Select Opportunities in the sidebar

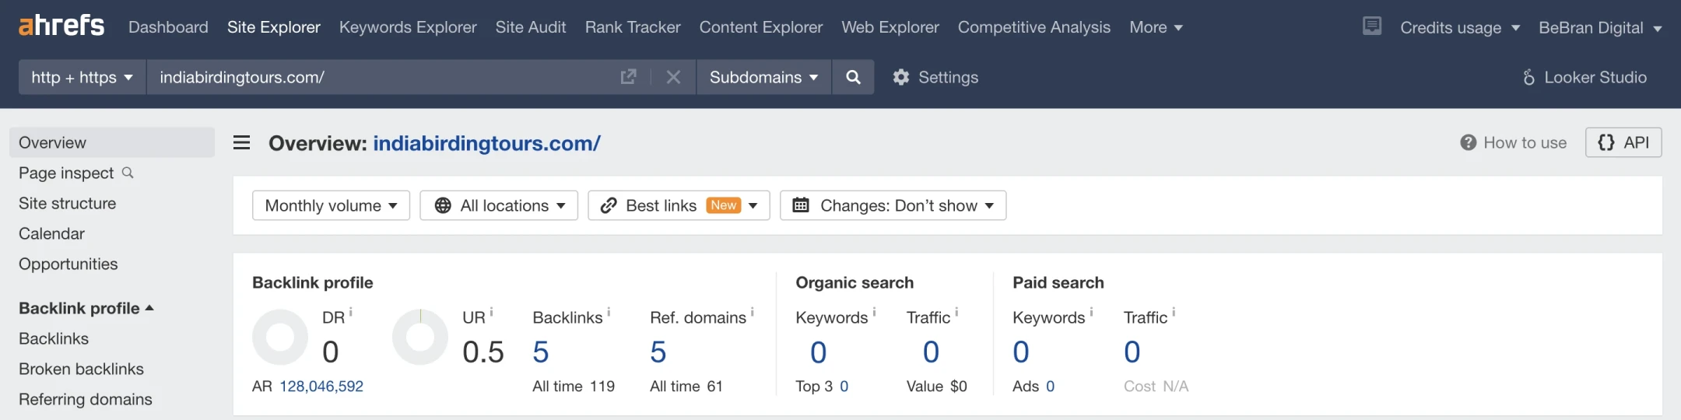68,264
